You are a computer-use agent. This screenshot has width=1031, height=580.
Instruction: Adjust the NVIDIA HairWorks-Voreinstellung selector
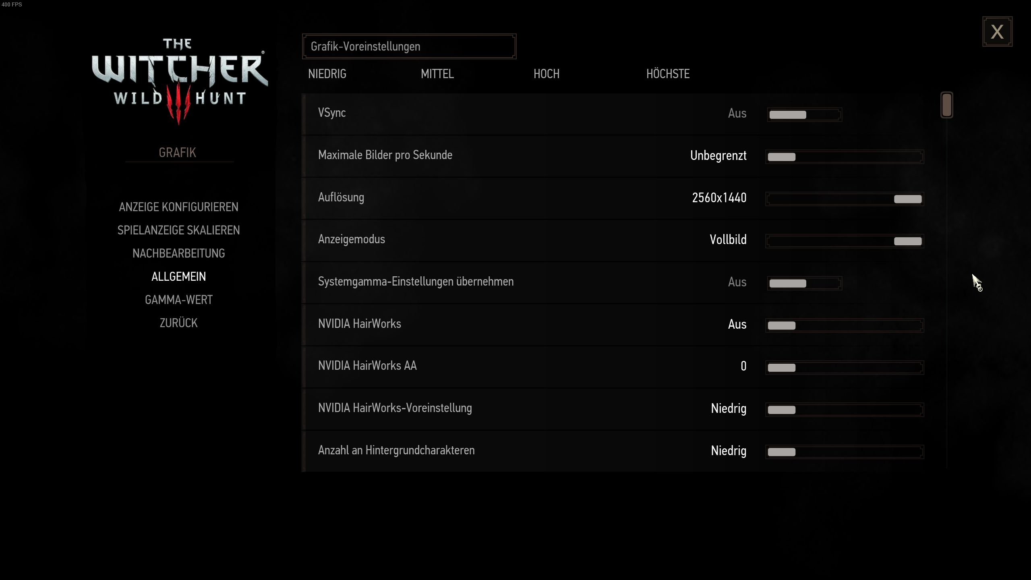[x=844, y=410]
